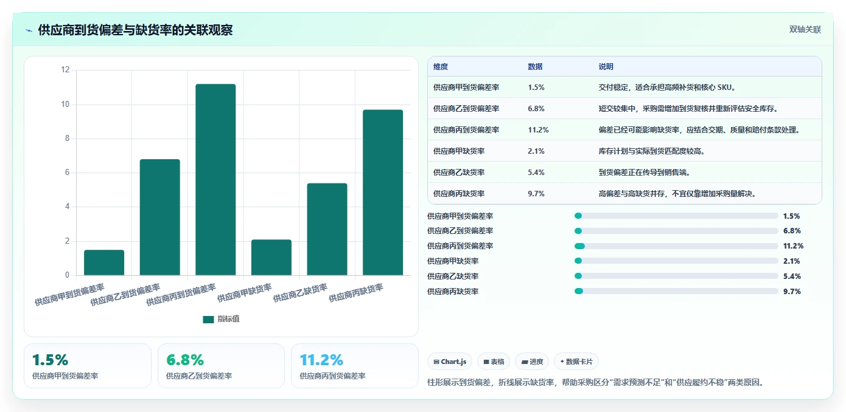
Task: Click the y-axis value 6
Action: coord(68,173)
